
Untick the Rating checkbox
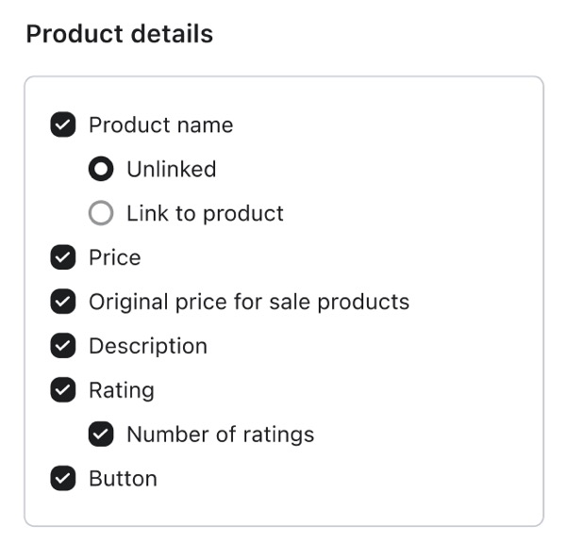(63, 390)
